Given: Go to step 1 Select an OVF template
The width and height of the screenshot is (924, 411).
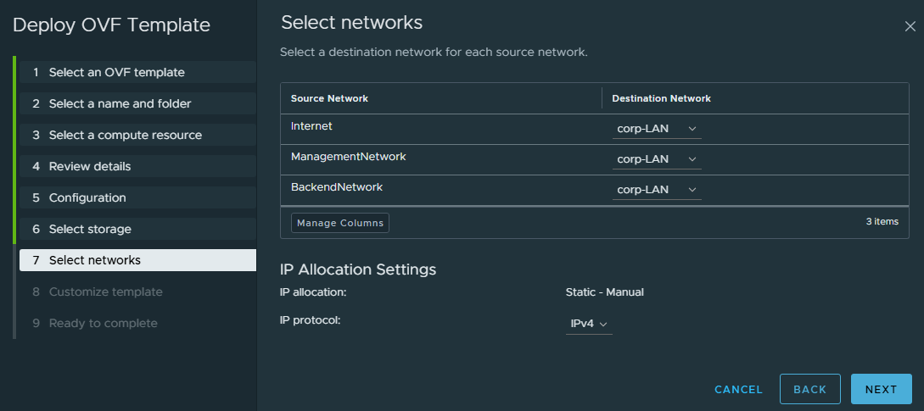Looking at the screenshot, I should click(x=116, y=73).
